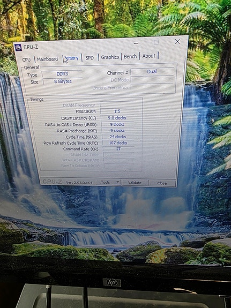This screenshot has height=308, width=231.
Task: Click the CAS# Latency value field
Action: [117, 118]
